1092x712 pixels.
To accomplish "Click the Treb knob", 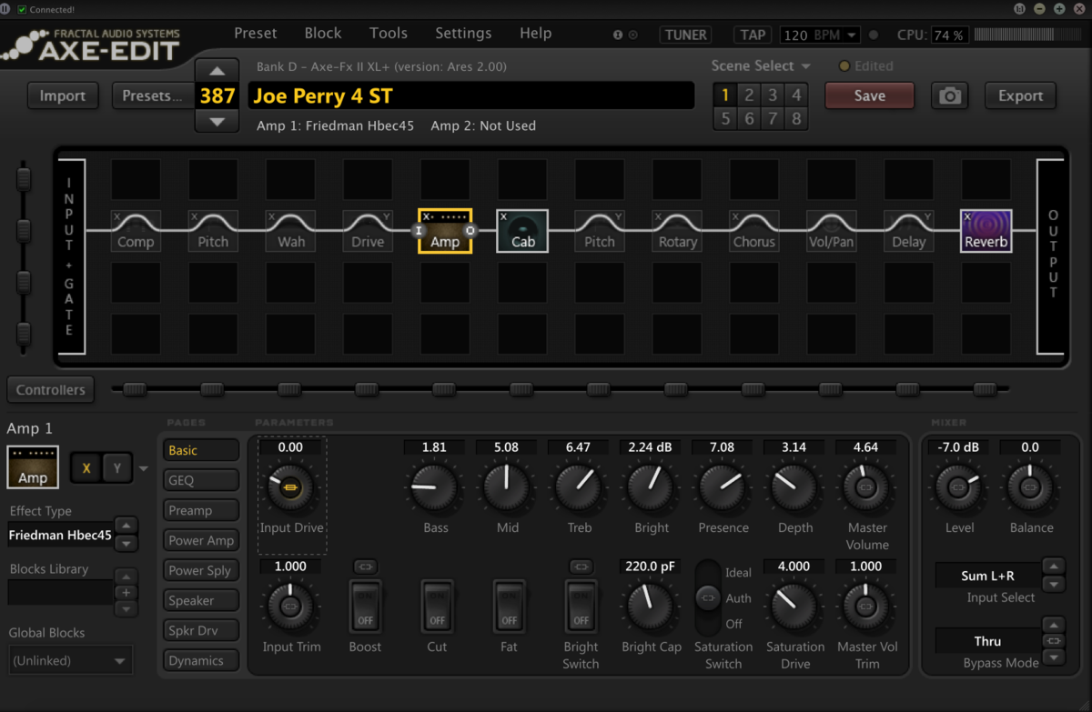I will (579, 488).
